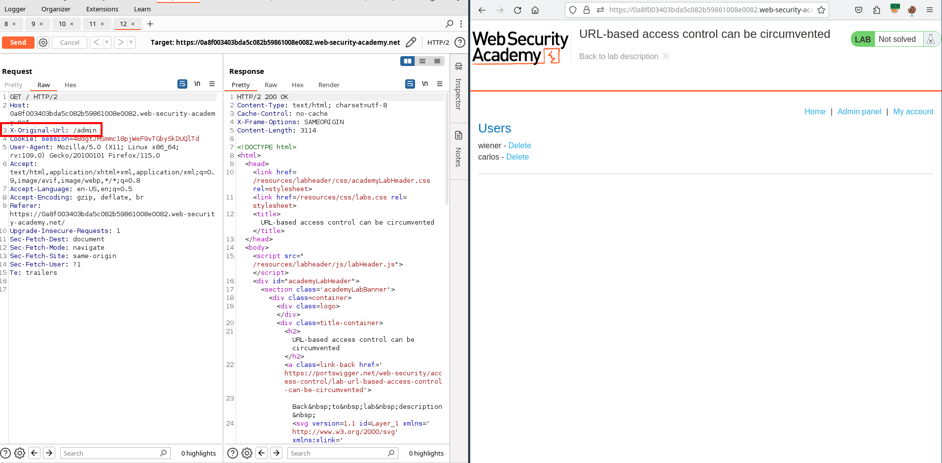Open Firefox application hamburger menu
Image resolution: width=942 pixels, height=463 pixels.
(930, 10)
